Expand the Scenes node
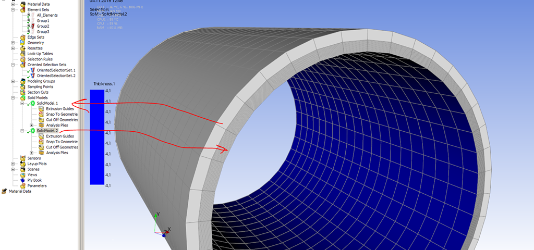534x250 pixels. [13, 169]
